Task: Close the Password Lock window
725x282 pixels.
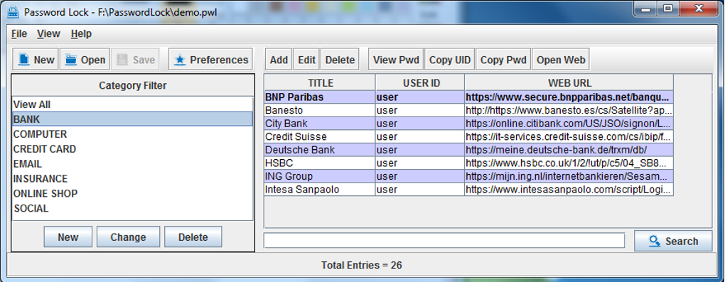Action: (x=698, y=9)
